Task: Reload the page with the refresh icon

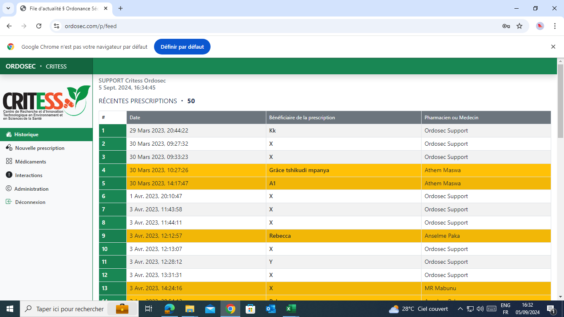Action: click(x=39, y=26)
